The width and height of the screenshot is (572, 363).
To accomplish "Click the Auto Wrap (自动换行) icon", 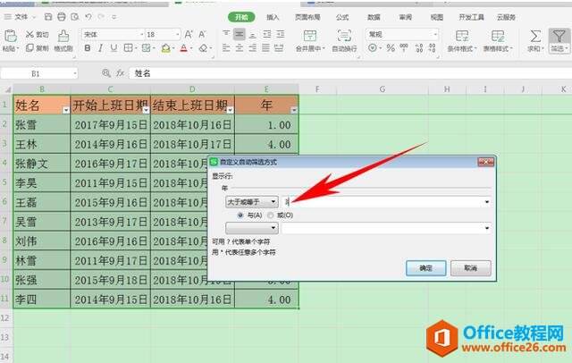I will point(345,36).
